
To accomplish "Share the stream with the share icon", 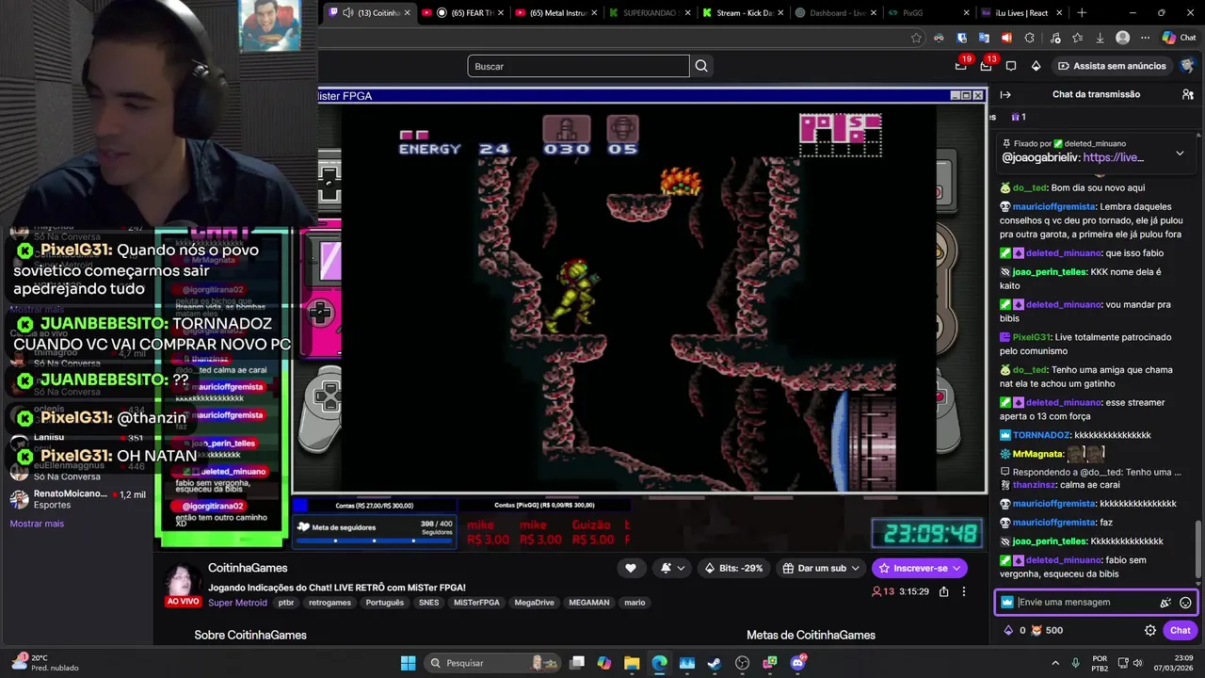I will coord(943,591).
